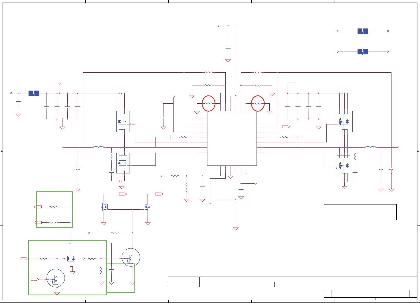This screenshot has width=420, height=303.
Task: Select the topmost resistor above IC's left side
Action: click(x=209, y=72)
